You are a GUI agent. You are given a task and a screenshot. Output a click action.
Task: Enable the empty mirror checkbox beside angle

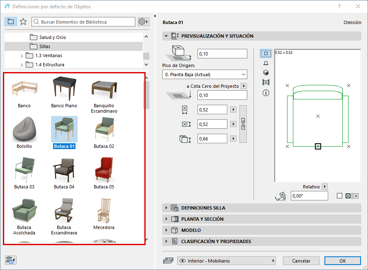coord(340,196)
